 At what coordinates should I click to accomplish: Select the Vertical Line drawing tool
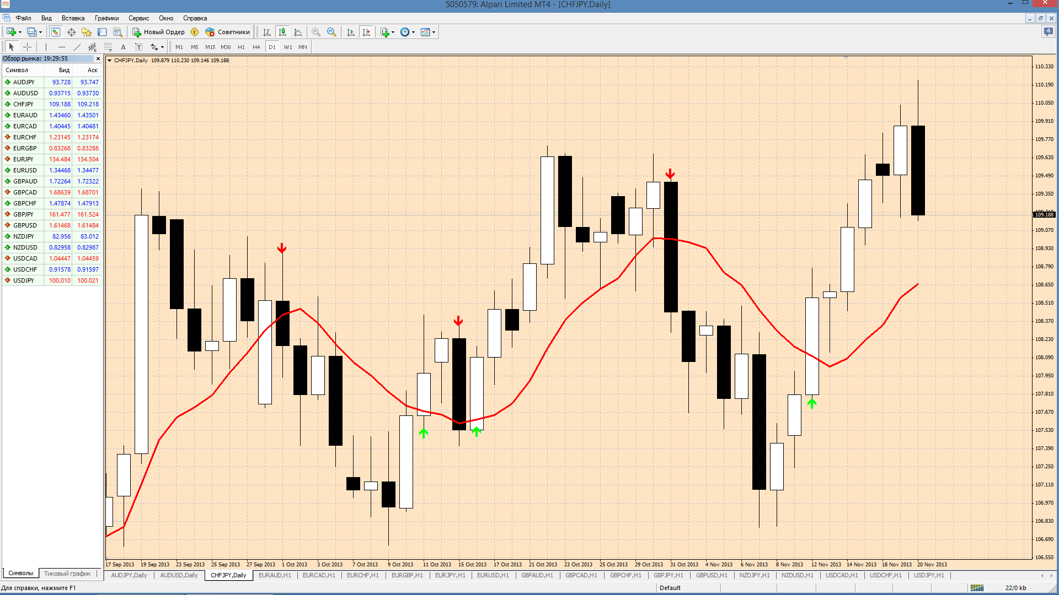coord(46,47)
